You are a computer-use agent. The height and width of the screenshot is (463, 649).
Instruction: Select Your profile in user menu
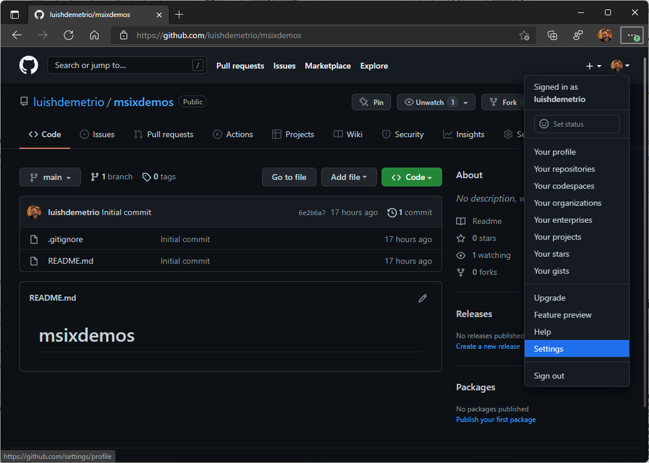click(577, 152)
